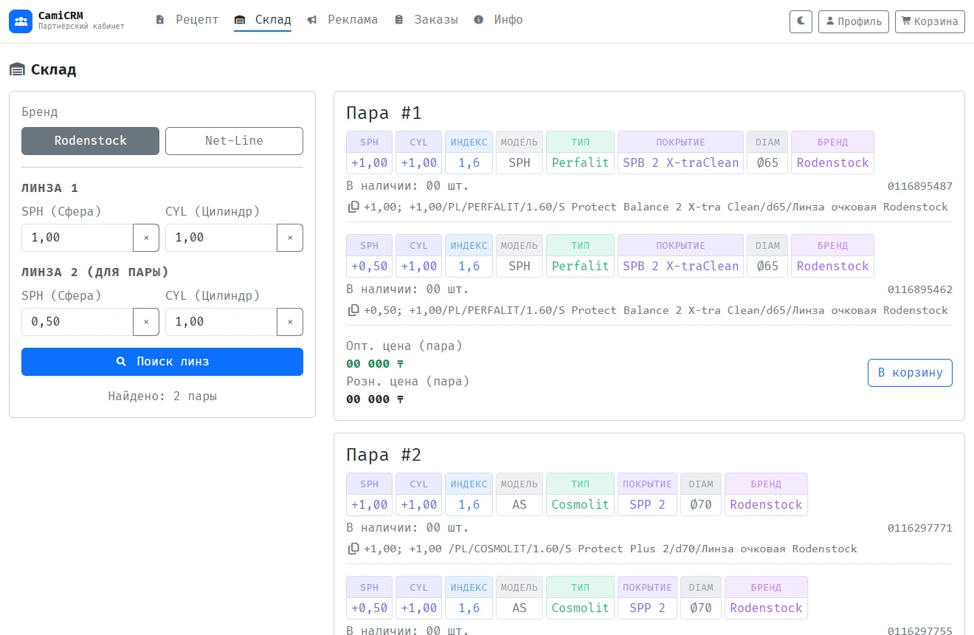974x635 pixels.
Task: Clear Lens 2 SPH value
Action: [146, 322]
